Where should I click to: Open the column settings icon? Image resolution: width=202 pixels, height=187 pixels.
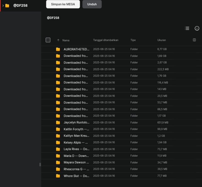(x=194, y=40)
